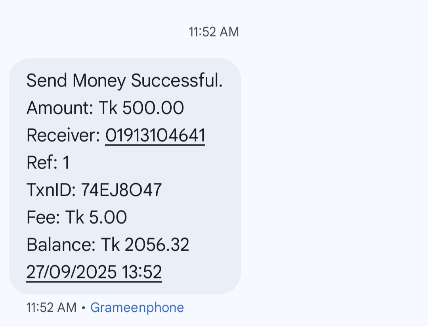This screenshot has width=428, height=326.
Task: Click the Grameenphone carrier label
Action: click(137, 308)
